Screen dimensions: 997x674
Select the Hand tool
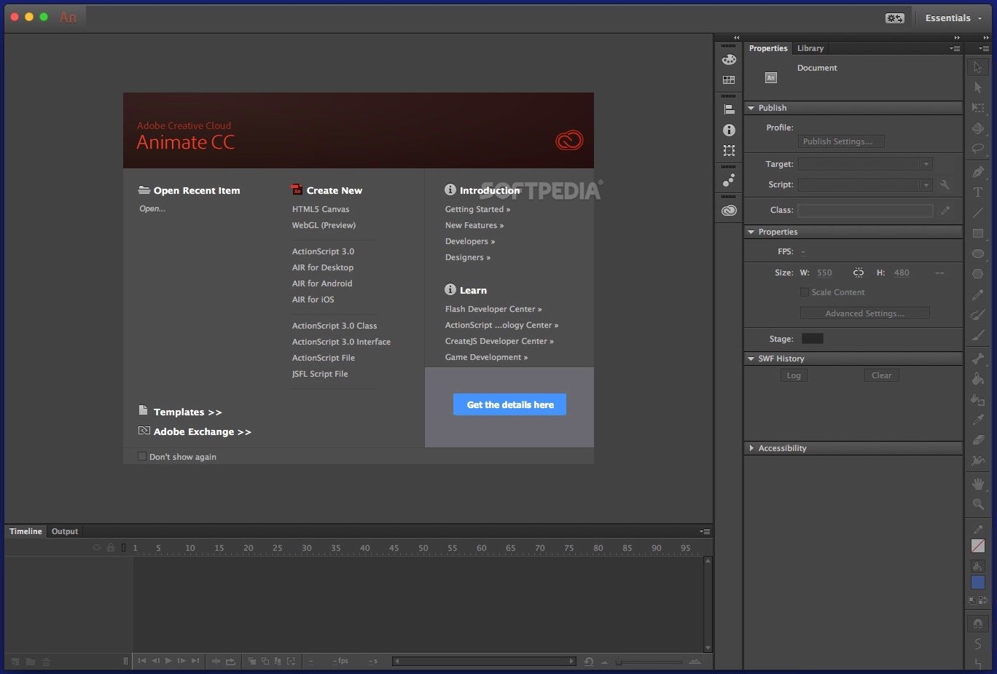pos(978,484)
